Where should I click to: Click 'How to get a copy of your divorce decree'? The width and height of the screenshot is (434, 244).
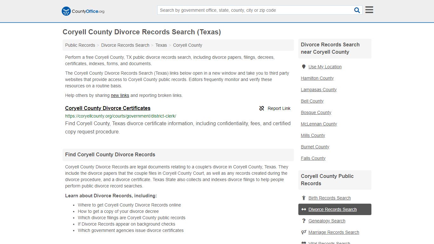118,211
